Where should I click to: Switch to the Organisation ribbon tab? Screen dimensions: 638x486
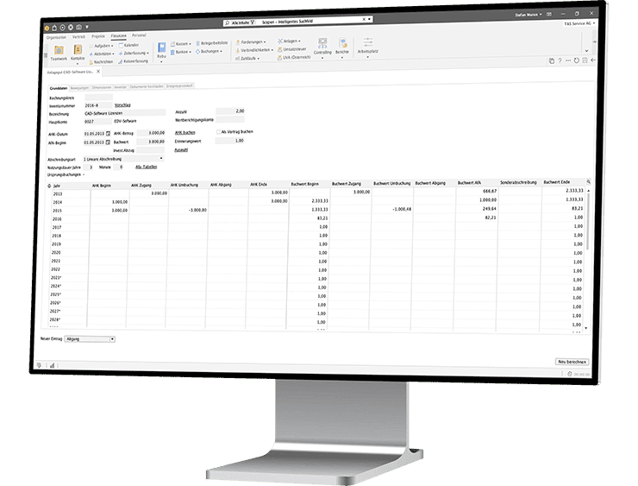pyautogui.click(x=56, y=37)
